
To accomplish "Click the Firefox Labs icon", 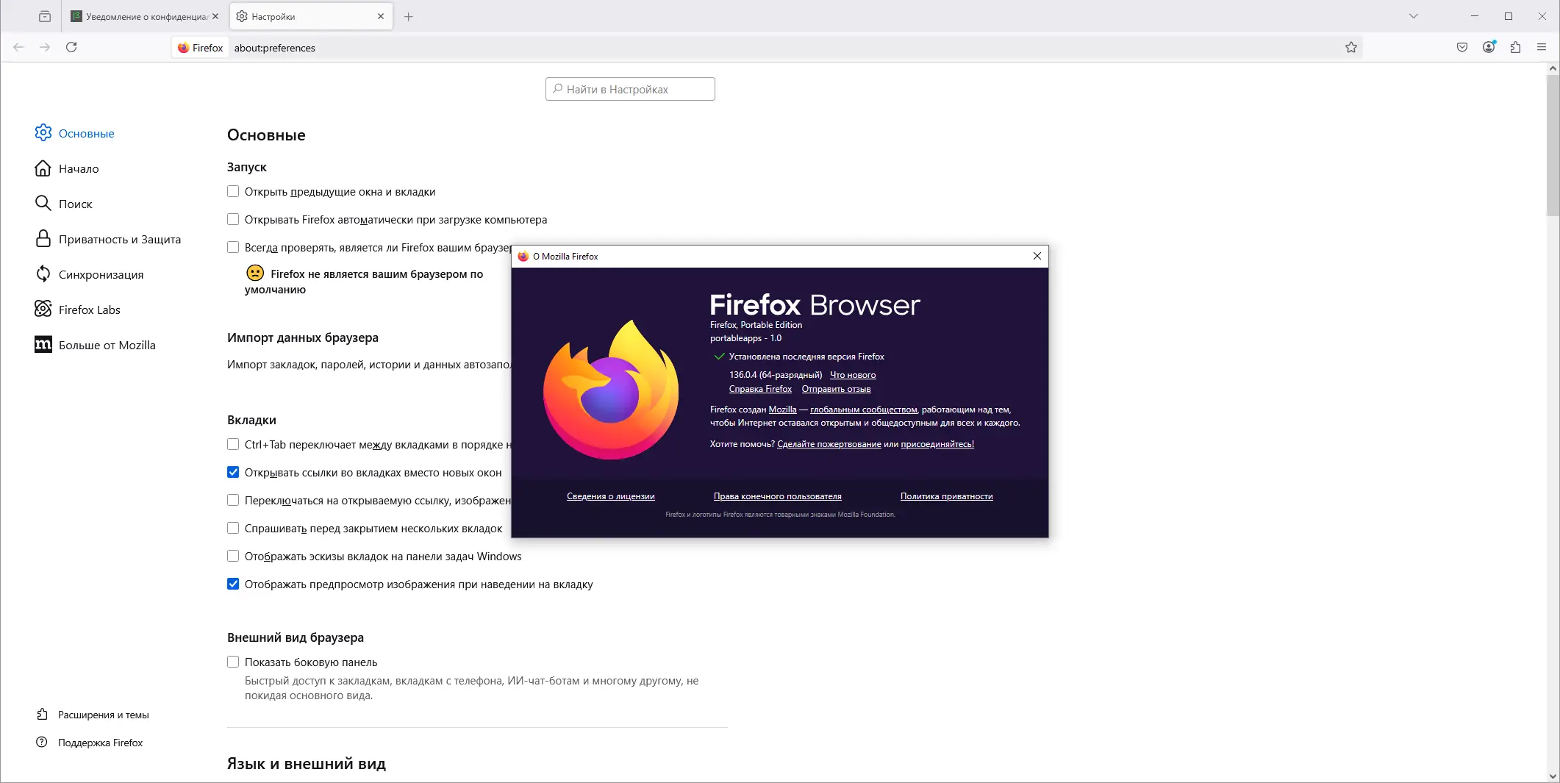I will 43,309.
